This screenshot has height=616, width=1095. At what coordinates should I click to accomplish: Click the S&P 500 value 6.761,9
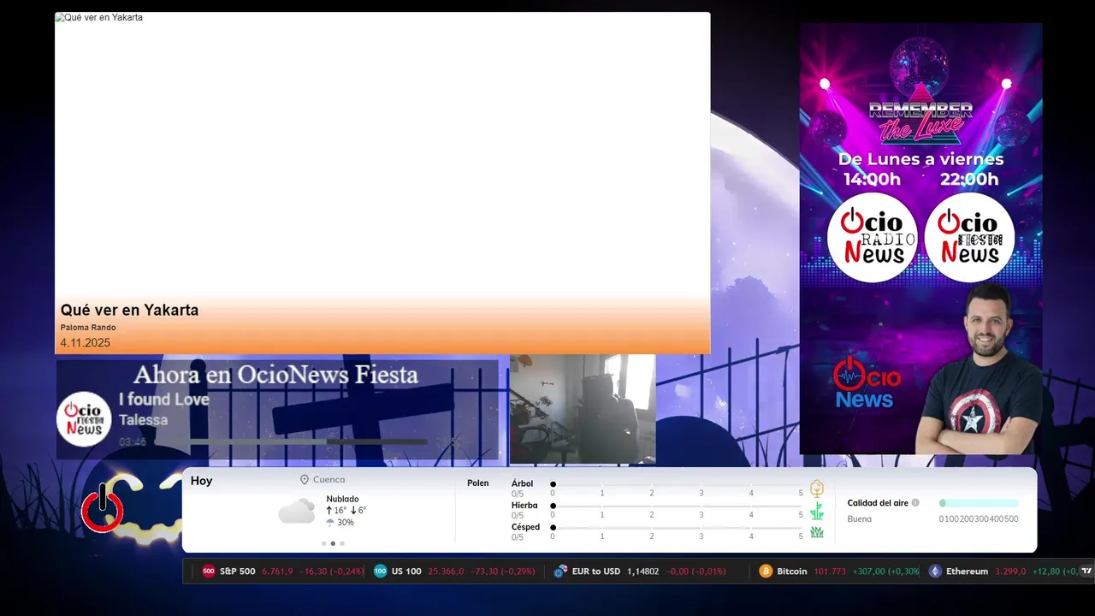pyautogui.click(x=277, y=572)
